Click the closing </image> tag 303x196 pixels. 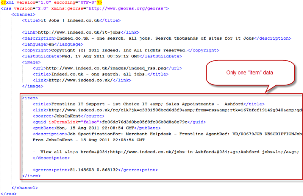[33, 86]
